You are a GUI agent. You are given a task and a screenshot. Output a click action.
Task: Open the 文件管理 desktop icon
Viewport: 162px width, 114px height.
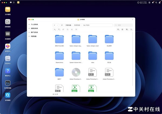pyautogui.click(x=8, y=9)
